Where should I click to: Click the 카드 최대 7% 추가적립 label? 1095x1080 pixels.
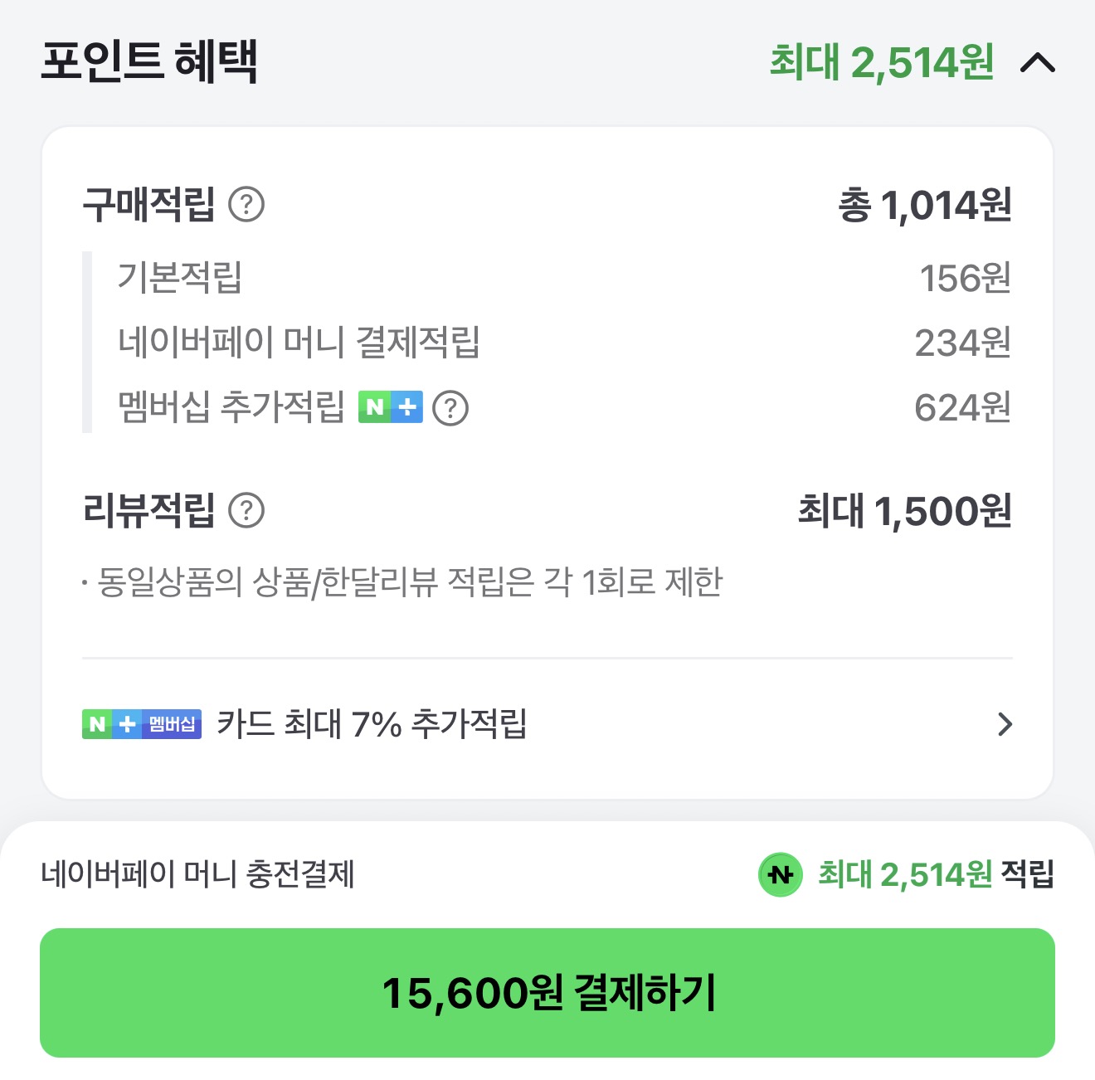tap(373, 724)
